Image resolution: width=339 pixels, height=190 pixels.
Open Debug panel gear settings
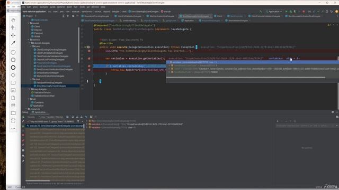pyautogui.click(x=333, y=112)
